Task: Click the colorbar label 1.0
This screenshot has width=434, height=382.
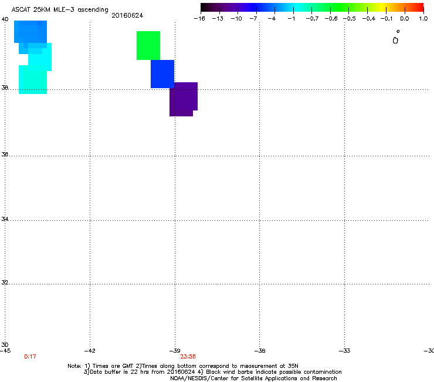Action: click(423, 19)
